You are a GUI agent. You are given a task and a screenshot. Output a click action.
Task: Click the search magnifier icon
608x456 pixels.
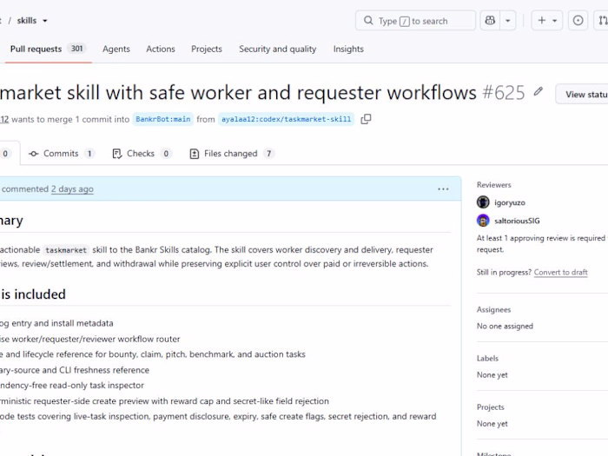[368, 21]
